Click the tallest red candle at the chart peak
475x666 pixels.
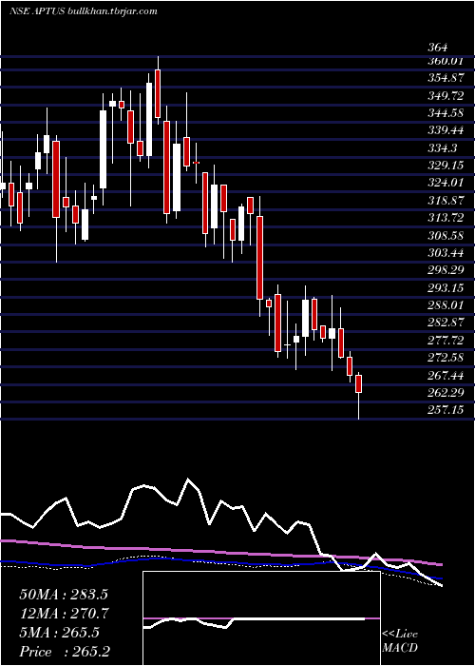click(x=158, y=89)
